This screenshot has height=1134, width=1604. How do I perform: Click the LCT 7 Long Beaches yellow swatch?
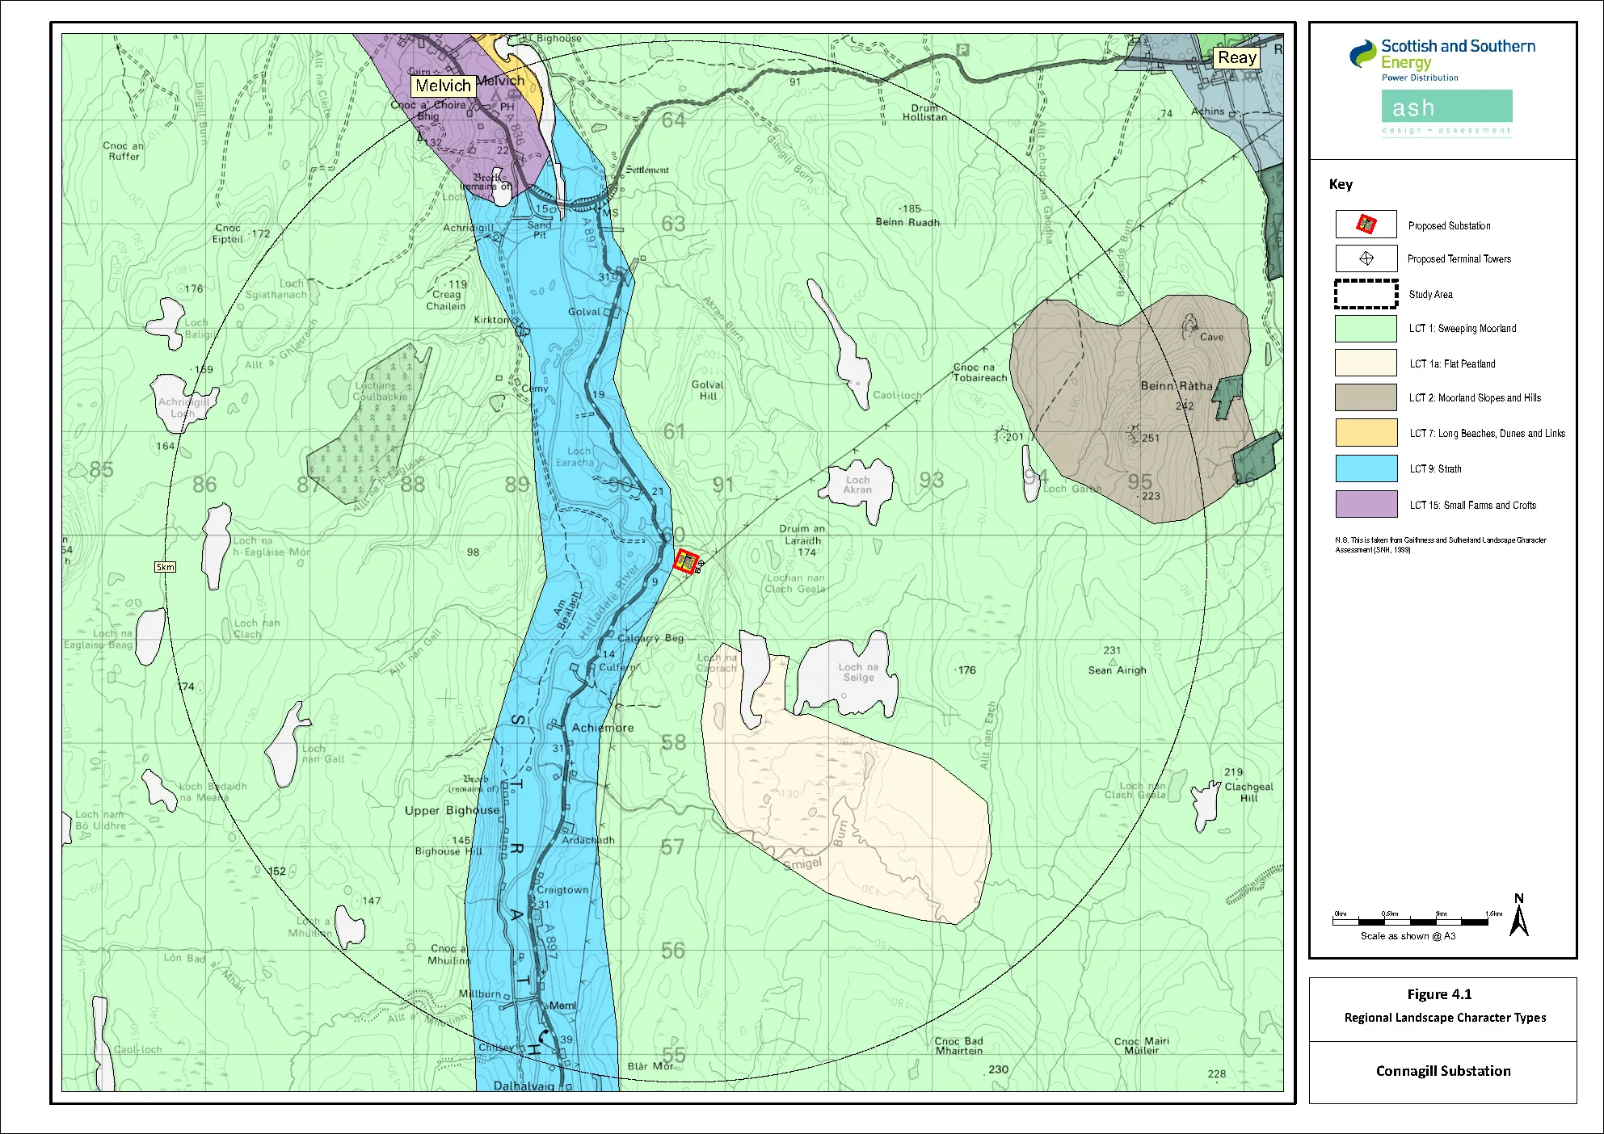pyautogui.click(x=1366, y=433)
